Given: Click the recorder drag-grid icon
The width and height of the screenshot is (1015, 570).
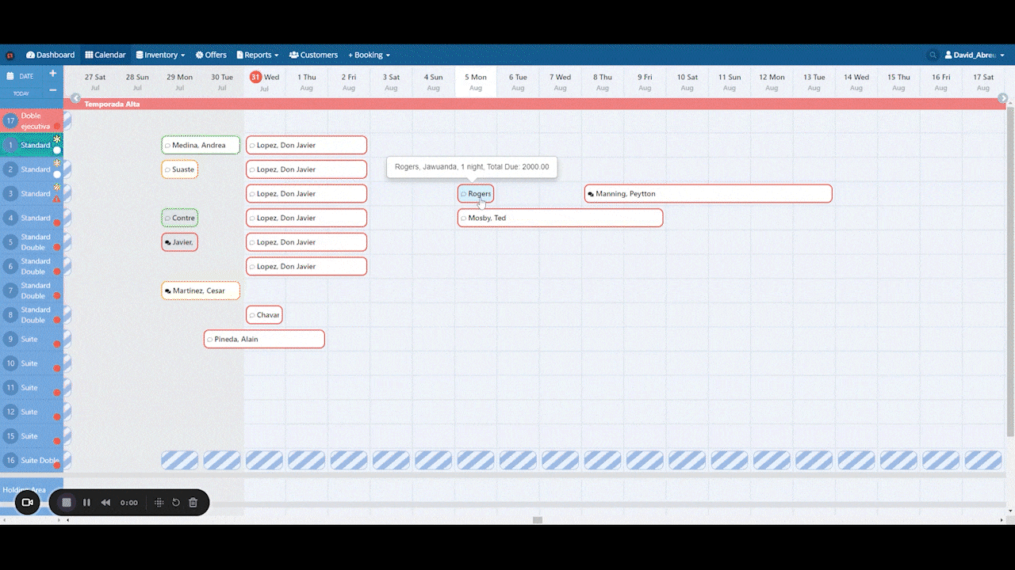Looking at the screenshot, I should point(159,503).
